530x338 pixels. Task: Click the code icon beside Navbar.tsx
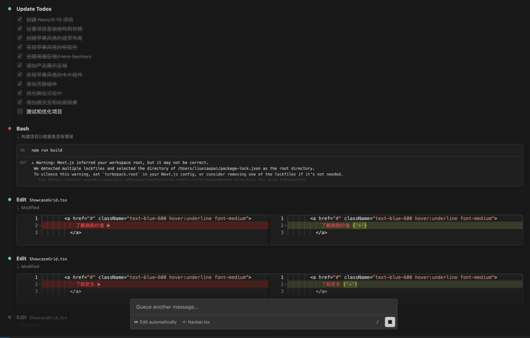point(184,322)
